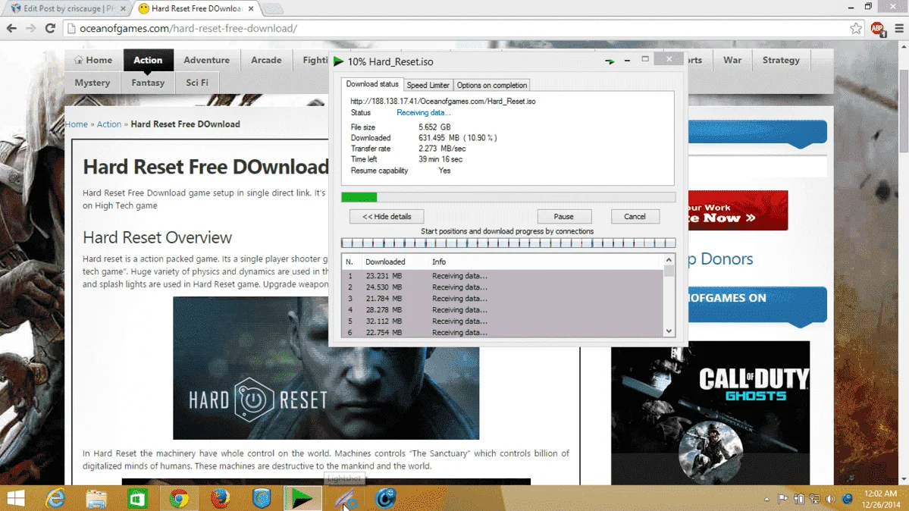The height and width of the screenshot is (511, 909).
Task: Show hidden system tray icons
Action: click(x=766, y=499)
